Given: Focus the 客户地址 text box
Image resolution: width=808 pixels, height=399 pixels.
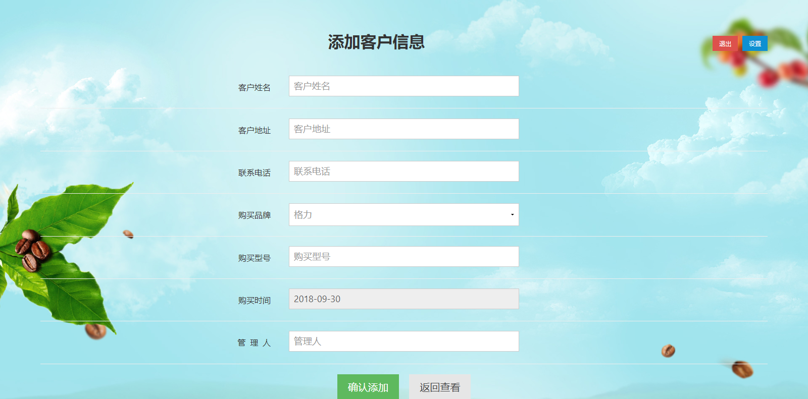Looking at the screenshot, I should pos(403,129).
